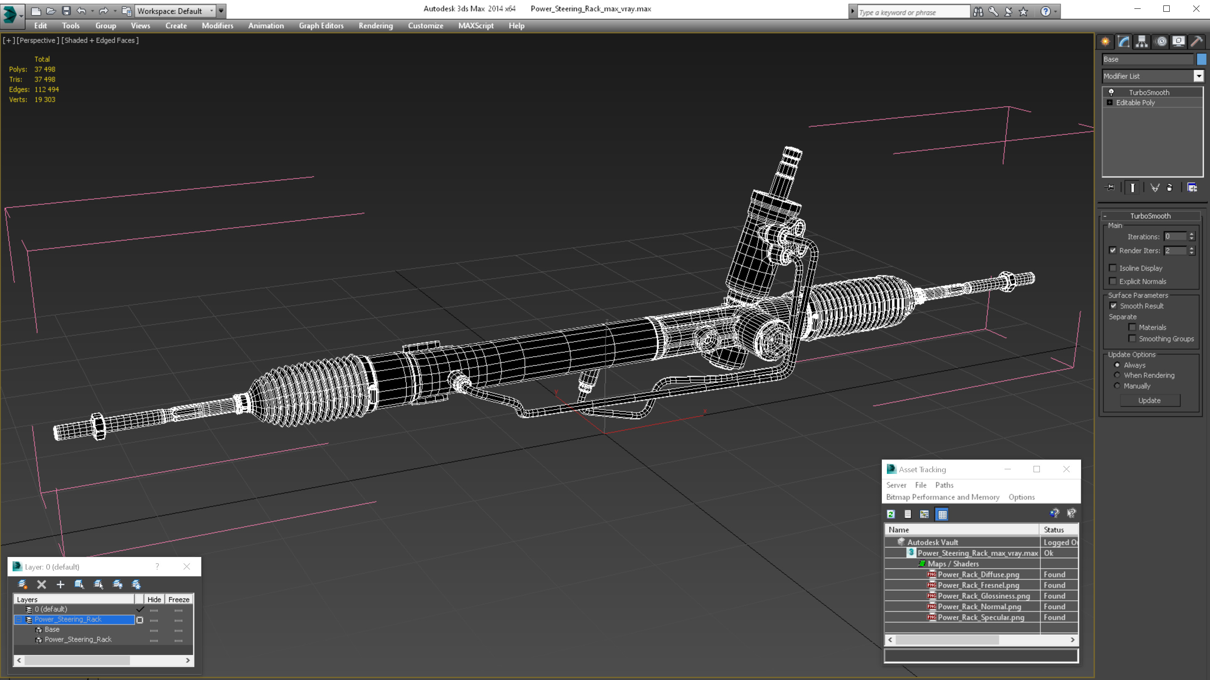This screenshot has width=1210, height=680.
Task: Expand the Editable Poly stack entry
Action: [x=1110, y=102]
